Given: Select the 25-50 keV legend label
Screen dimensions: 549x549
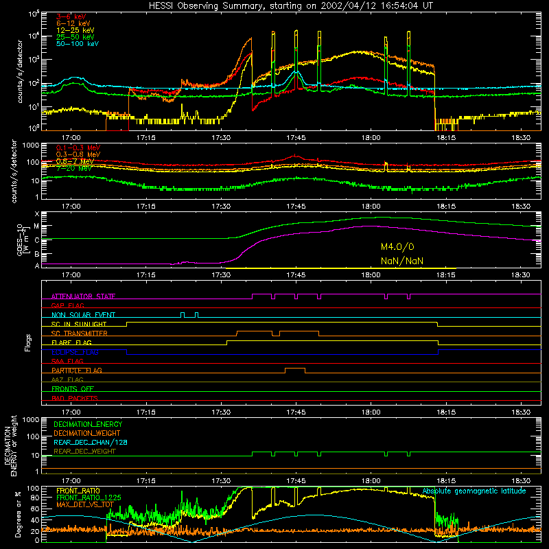Looking at the screenshot, I should coord(75,37).
